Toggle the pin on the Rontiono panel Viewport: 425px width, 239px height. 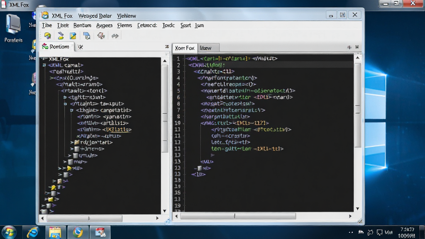pyautogui.click(x=167, y=46)
